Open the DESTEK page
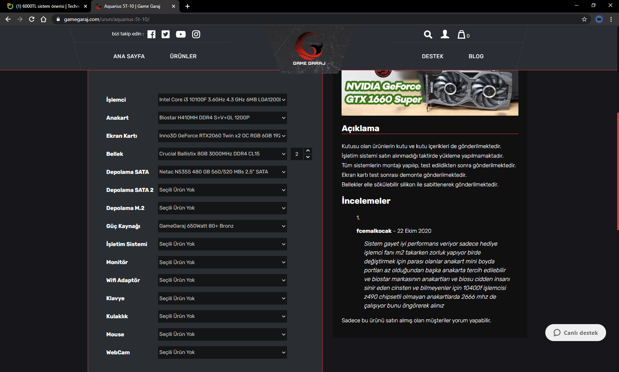This screenshot has height=372, width=619. [x=433, y=56]
